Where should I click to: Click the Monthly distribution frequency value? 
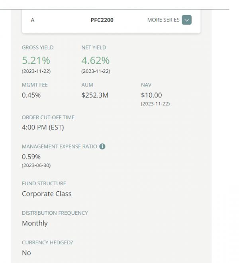coord(35,223)
